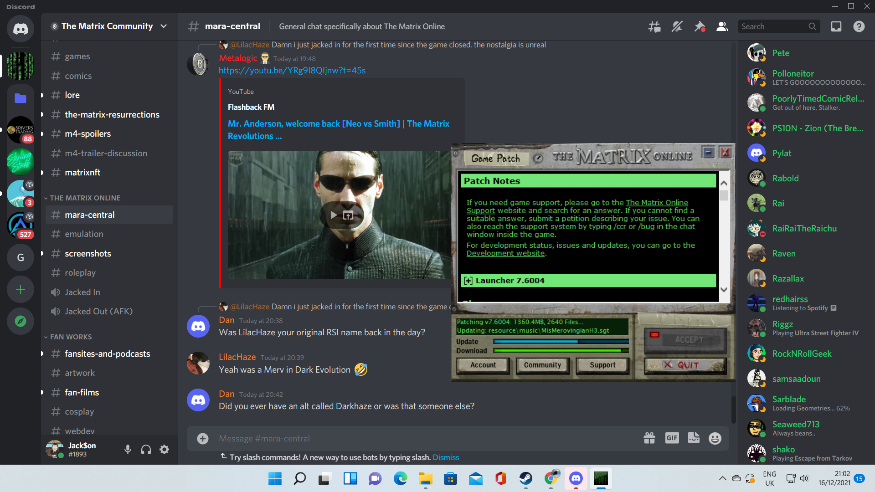The width and height of the screenshot is (875, 492).
Task: Toggle the member list visibility icon
Action: [x=722, y=26]
